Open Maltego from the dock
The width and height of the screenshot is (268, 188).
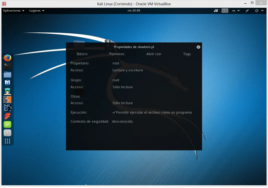click(7, 108)
